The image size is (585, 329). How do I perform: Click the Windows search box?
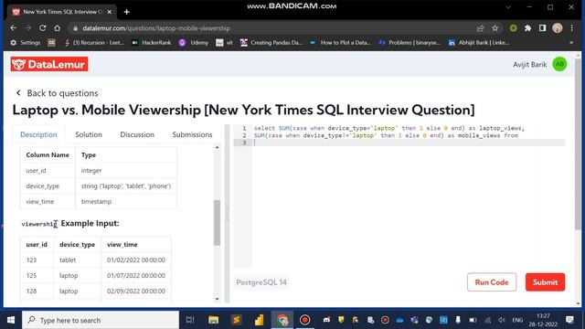(x=101, y=320)
